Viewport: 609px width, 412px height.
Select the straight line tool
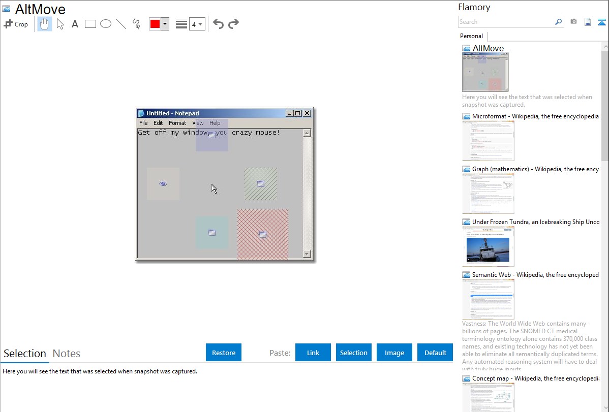[121, 24]
